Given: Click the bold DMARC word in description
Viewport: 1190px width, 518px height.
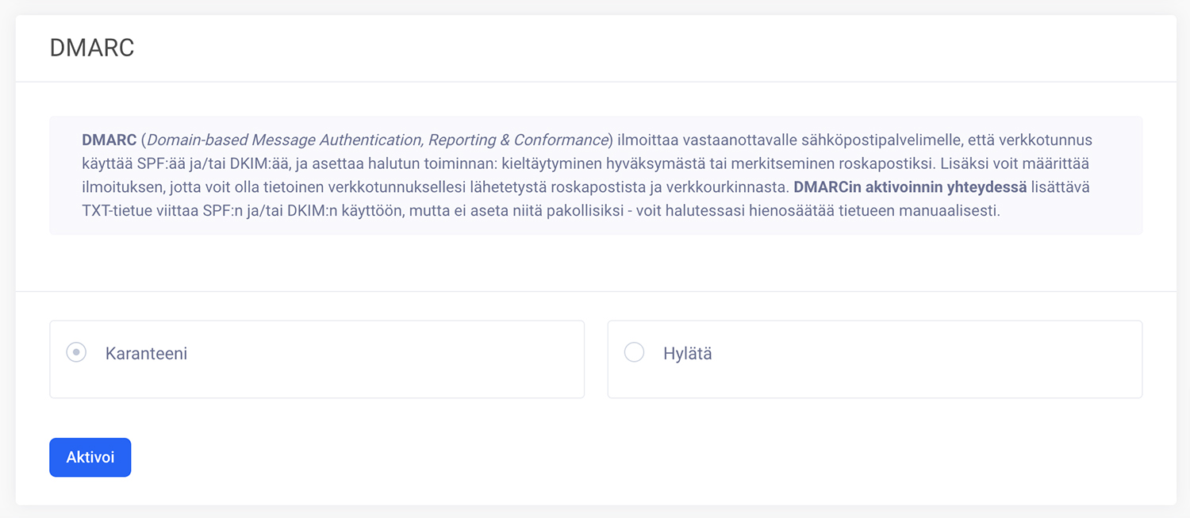Looking at the screenshot, I should 109,140.
